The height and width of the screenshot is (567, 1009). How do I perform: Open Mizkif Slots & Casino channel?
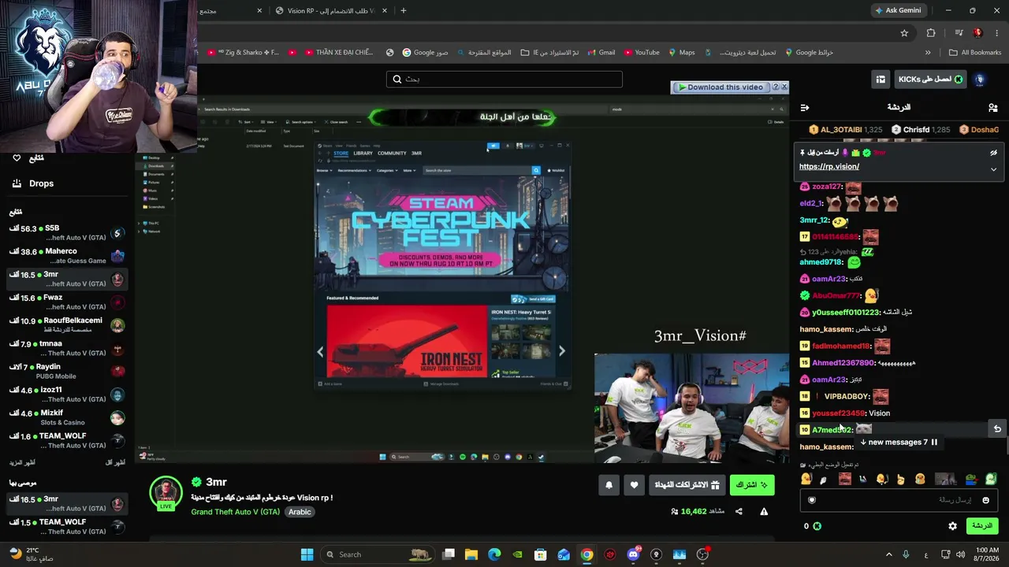point(67,418)
